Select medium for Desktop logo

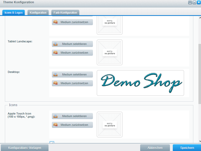[72, 74]
